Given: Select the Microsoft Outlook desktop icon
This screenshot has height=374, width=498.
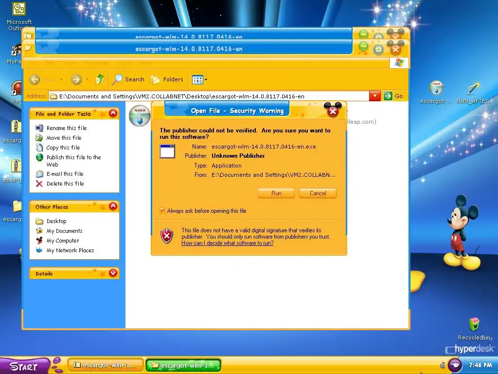Looking at the screenshot, I should [x=19, y=17].
